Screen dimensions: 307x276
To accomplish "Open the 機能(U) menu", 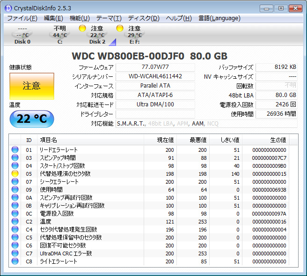I will (79, 18).
